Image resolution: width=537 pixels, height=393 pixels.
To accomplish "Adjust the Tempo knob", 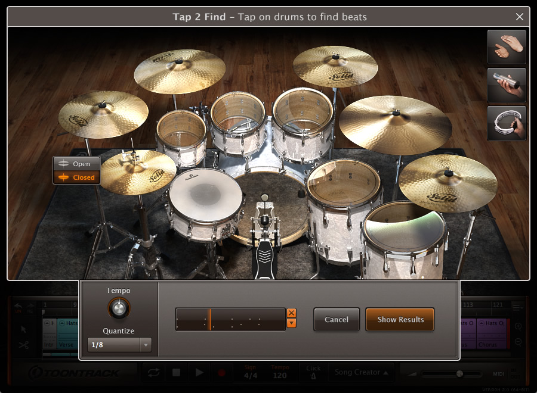I will click(x=119, y=308).
